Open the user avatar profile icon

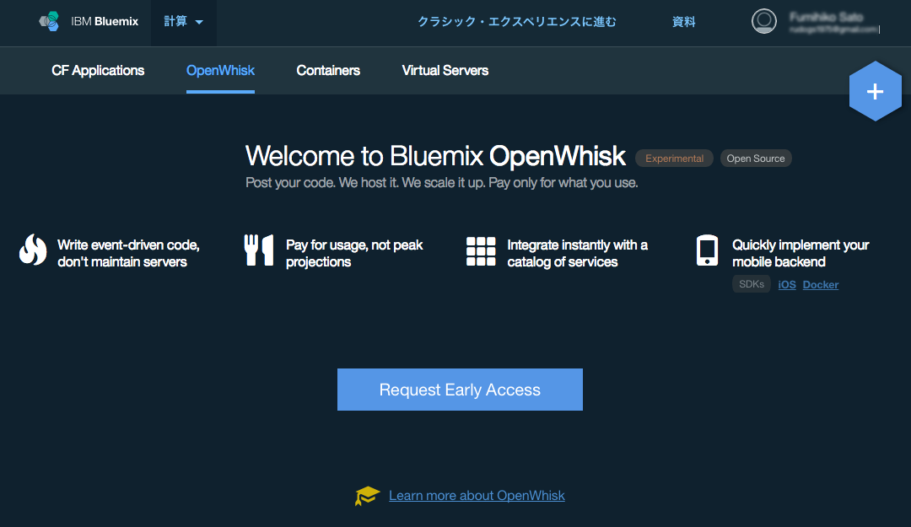[764, 21]
